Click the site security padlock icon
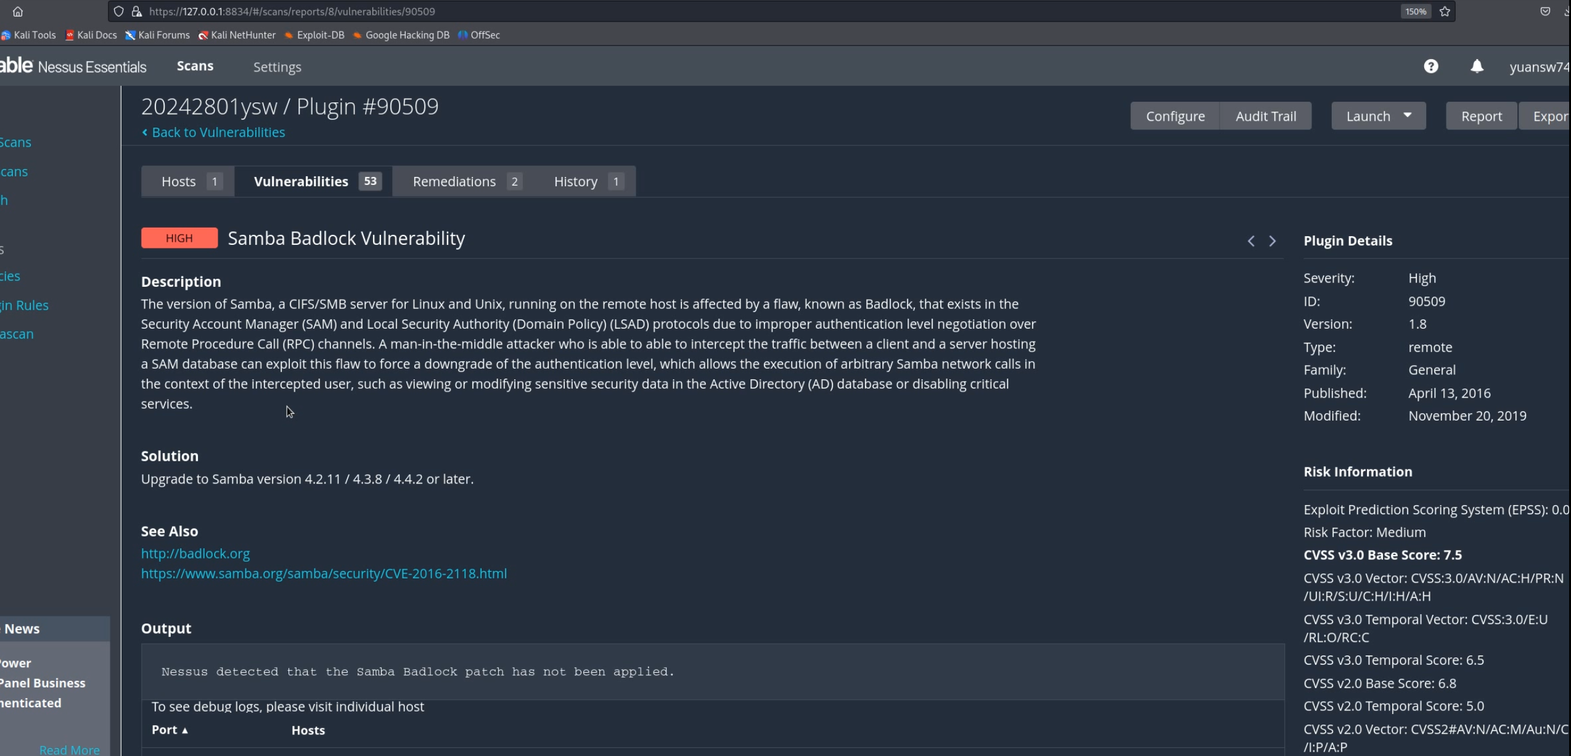The width and height of the screenshot is (1571, 756). click(x=137, y=11)
